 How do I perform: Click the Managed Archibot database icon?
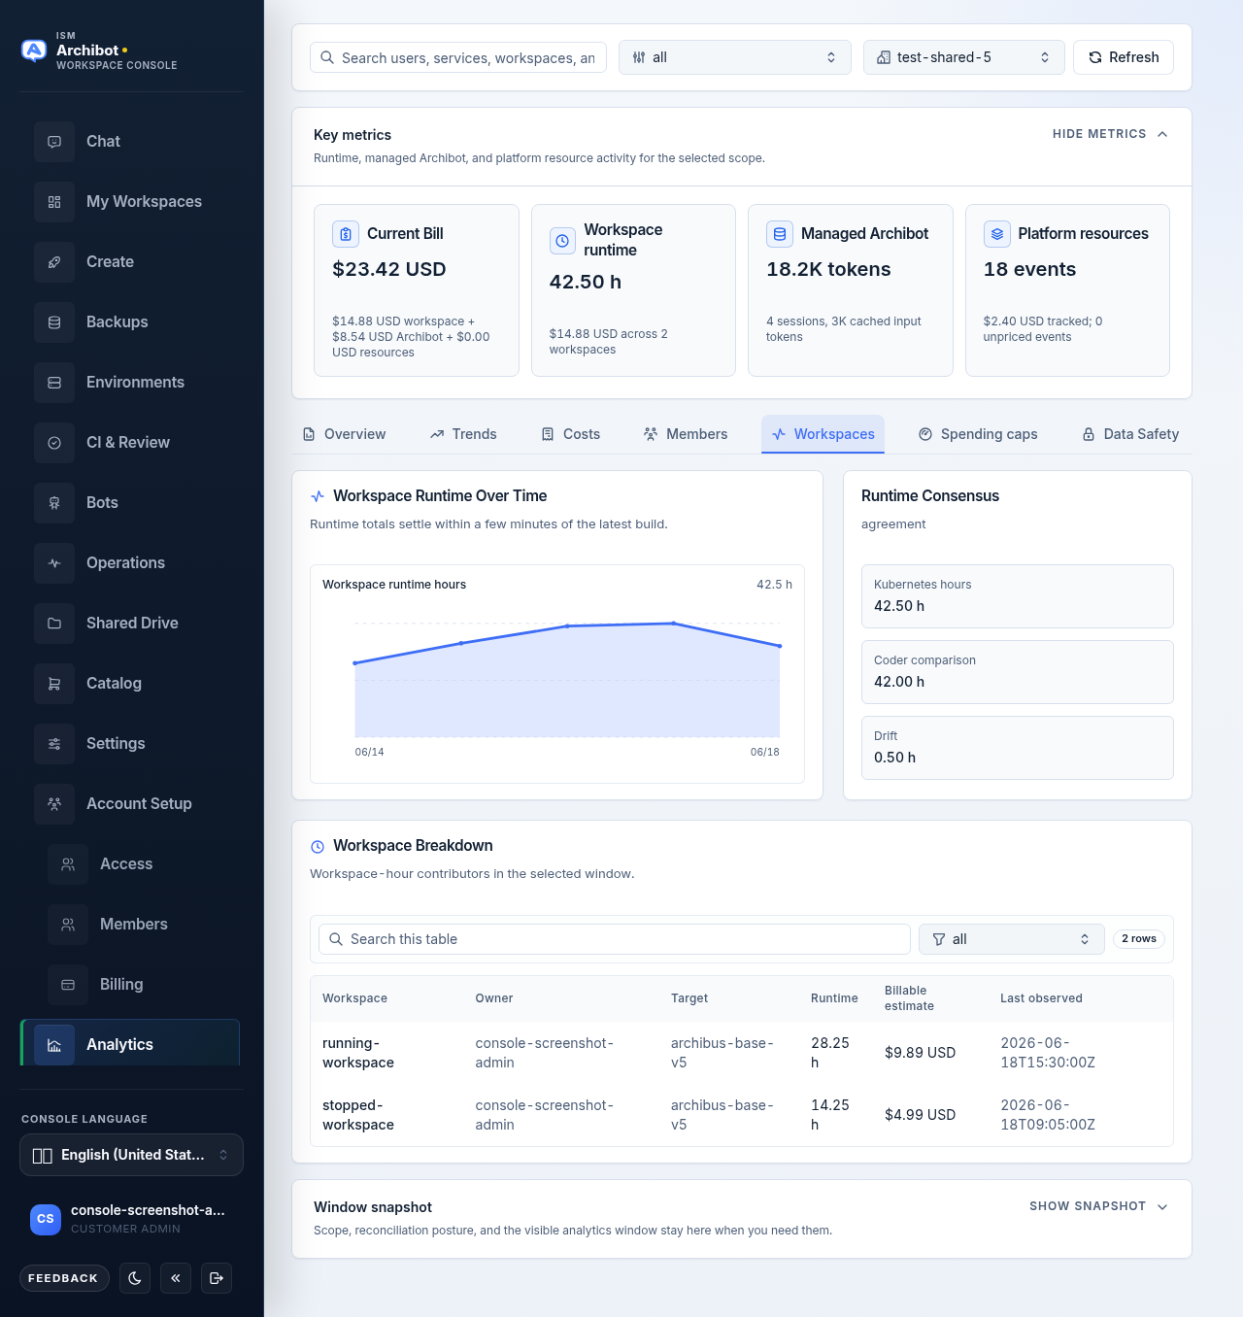(x=780, y=234)
